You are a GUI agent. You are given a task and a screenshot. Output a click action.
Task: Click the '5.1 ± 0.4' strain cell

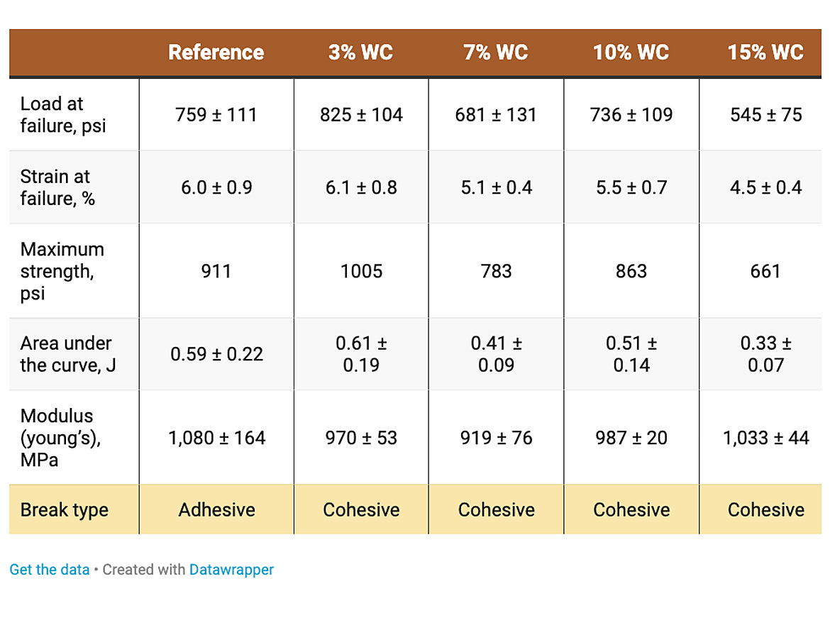(x=496, y=187)
